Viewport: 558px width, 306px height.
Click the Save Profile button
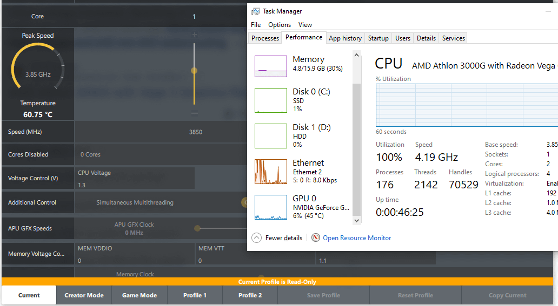pos(323,295)
